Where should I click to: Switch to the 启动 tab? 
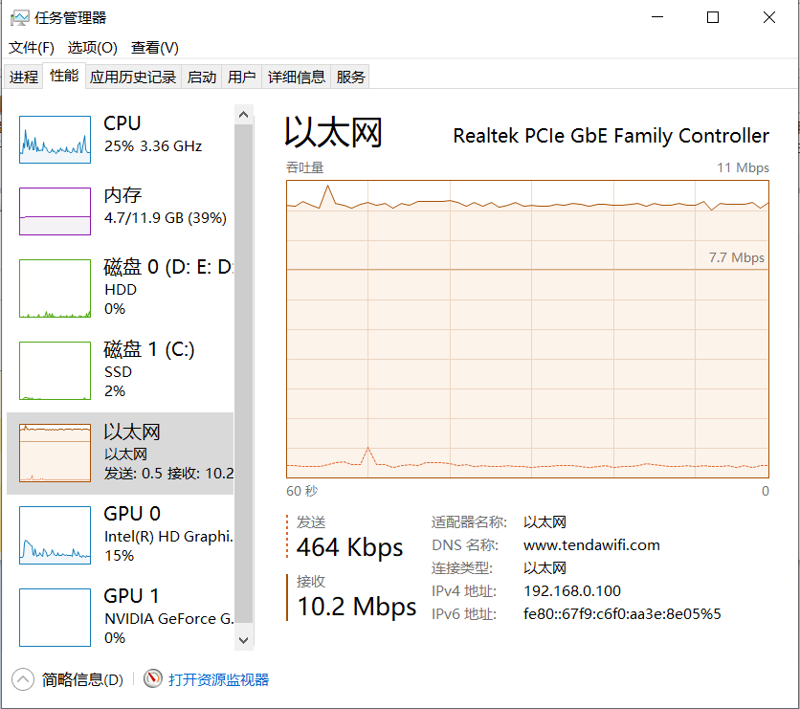(202, 78)
